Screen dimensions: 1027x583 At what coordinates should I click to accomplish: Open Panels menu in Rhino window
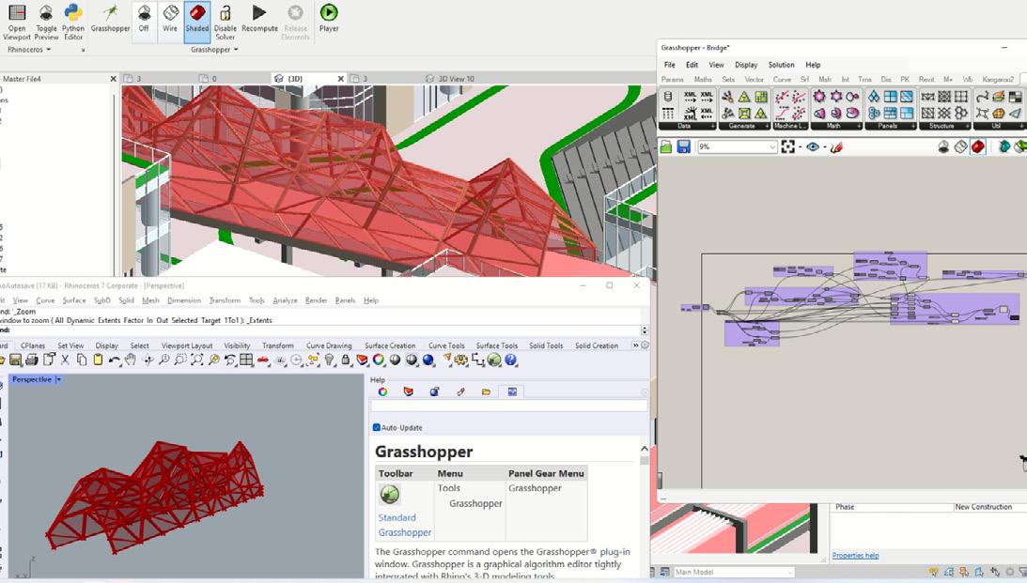(345, 300)
